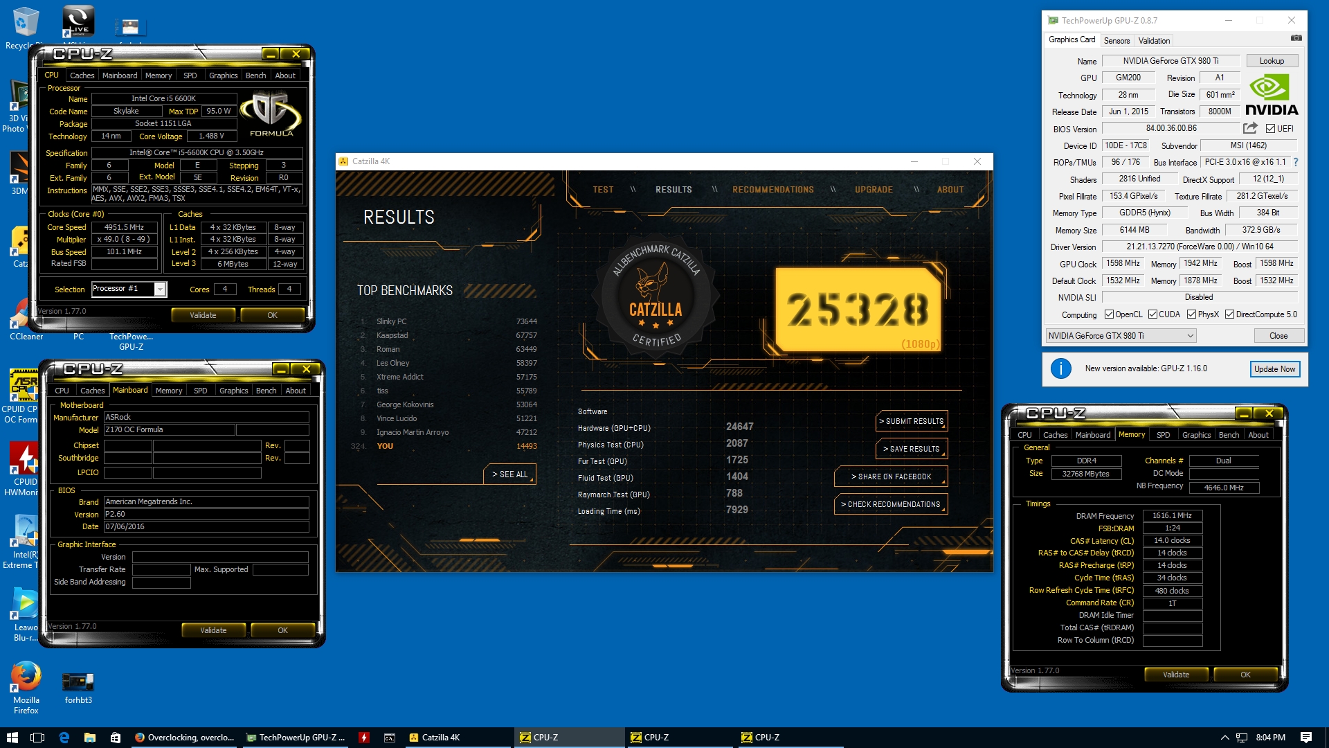
Task: Open the Windows Store taskbar icon
Action: click(x=116, y=738)
